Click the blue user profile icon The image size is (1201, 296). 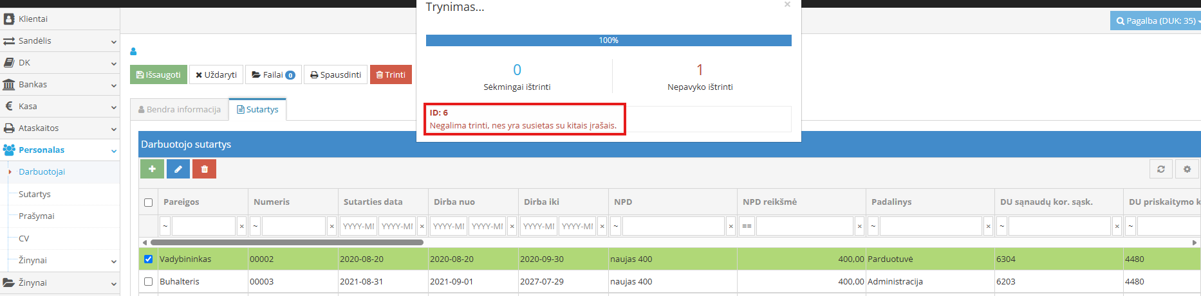tap(134, 51)
